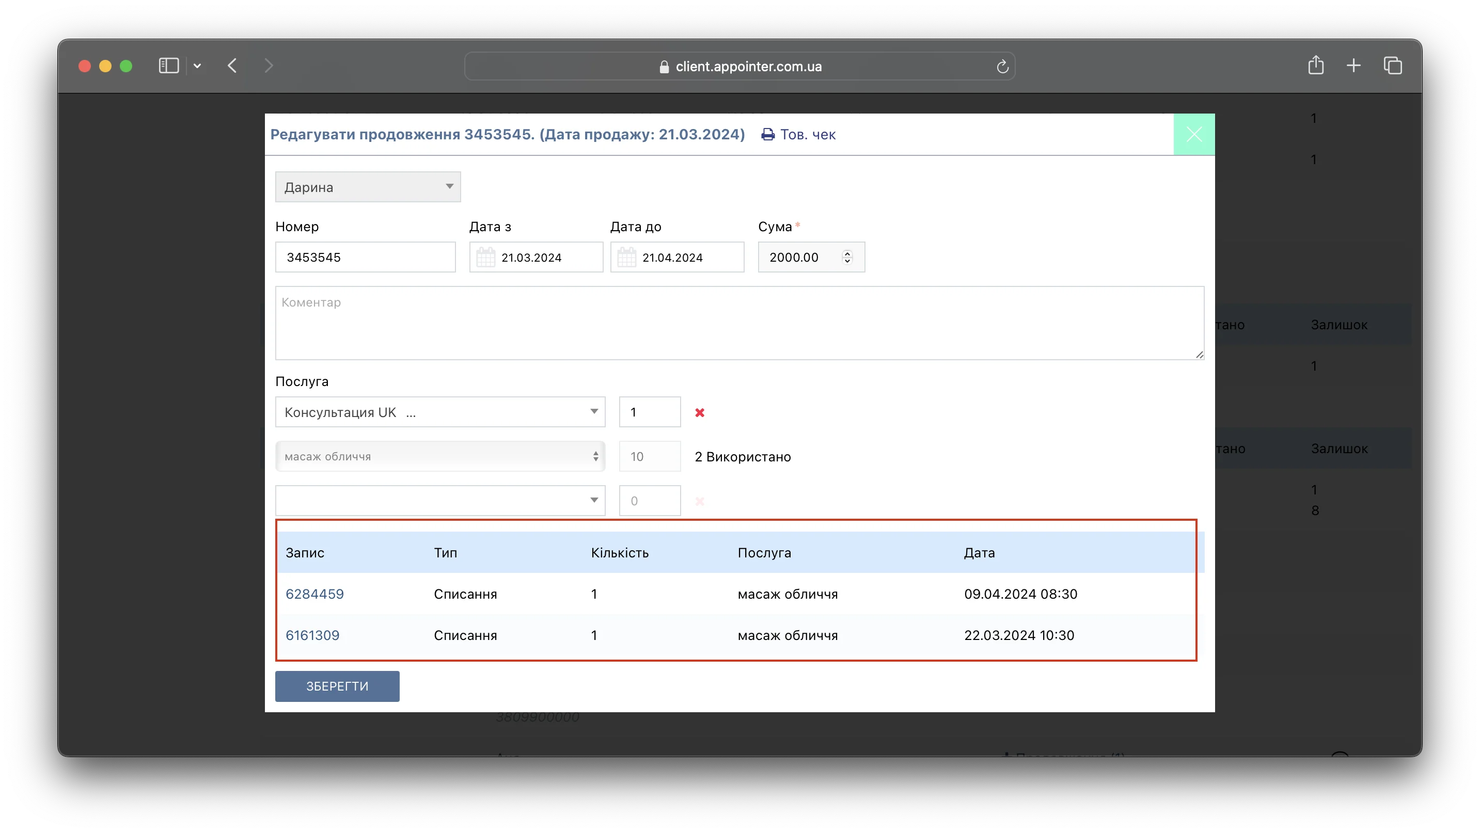Click масаж обличчя in the 6161309 row
The height and width of the screenshot is (833, 1480).
coord(788,635)
